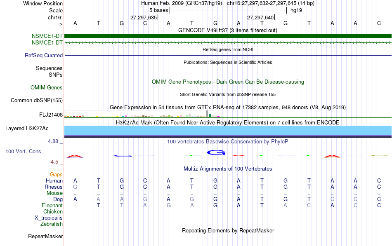Viewport: 392px width, 246px height.
Task: Click the 4.88 PhyloP upper axis value
Action: [53, 141]
